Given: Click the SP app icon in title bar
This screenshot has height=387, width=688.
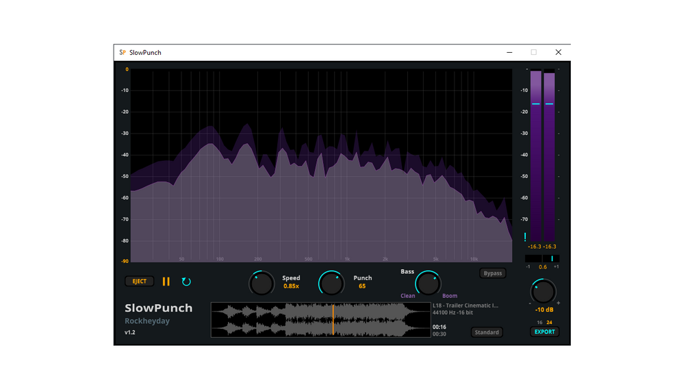Looking at the screenshot, I should point(123,52).
